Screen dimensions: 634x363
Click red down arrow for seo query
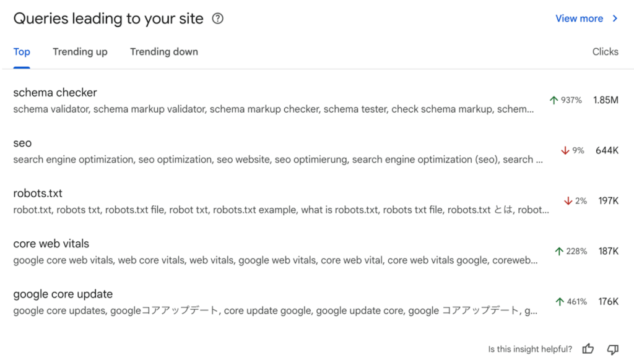coord(565,150)
